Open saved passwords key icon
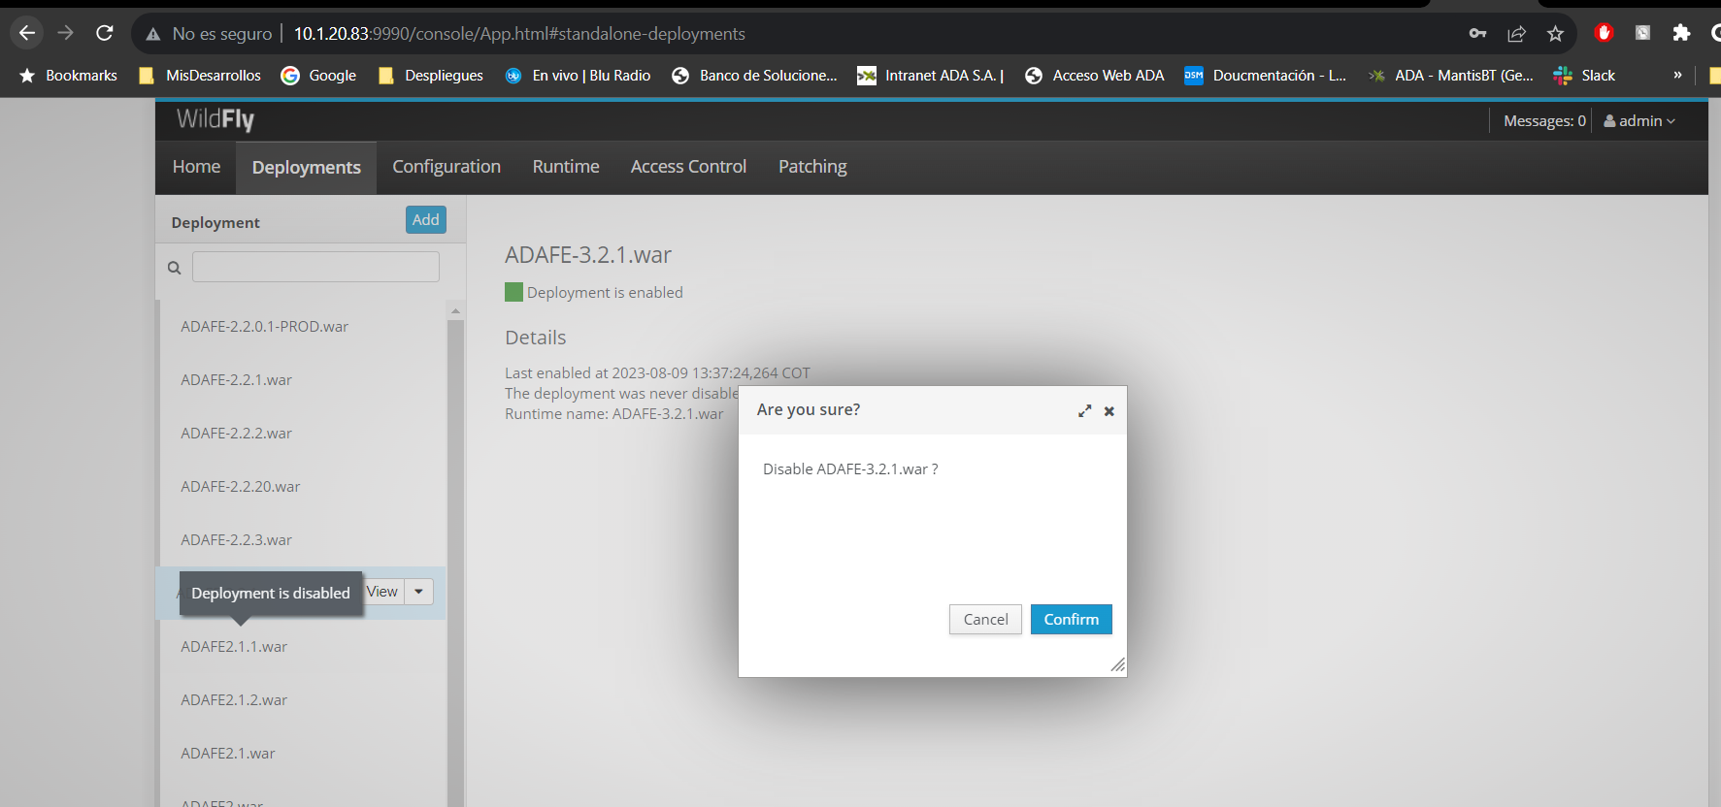 pyautogui.click(x=1477, y=34)
